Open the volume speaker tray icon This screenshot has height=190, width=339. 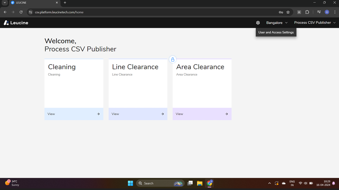[306, 183]
